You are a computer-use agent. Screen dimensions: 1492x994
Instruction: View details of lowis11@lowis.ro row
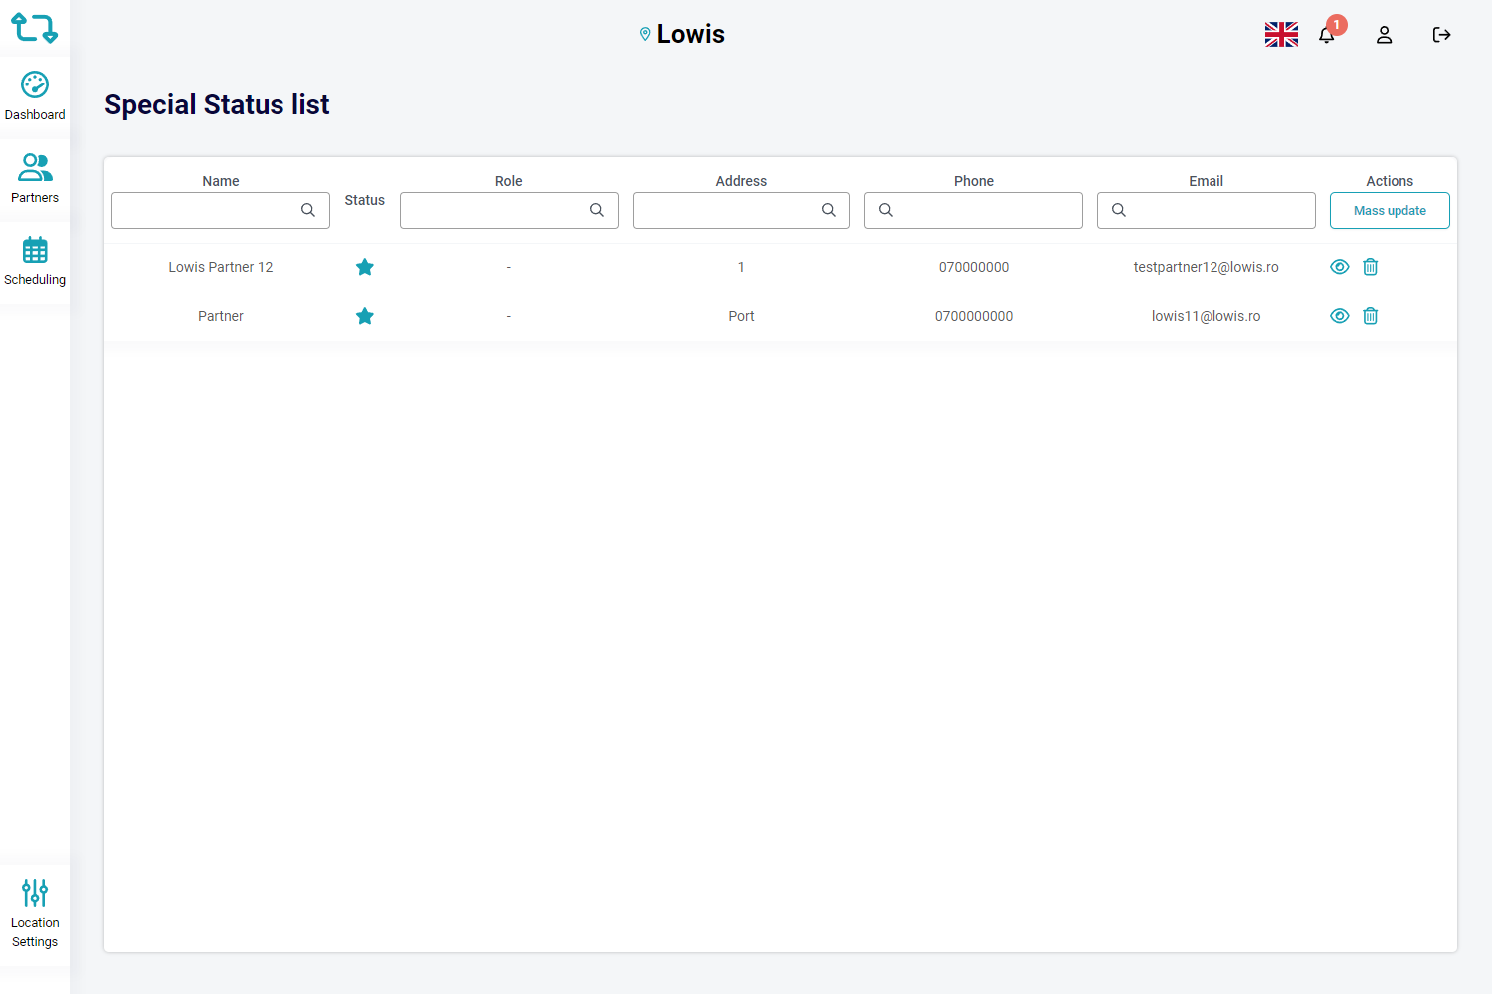coord(1340,316)
